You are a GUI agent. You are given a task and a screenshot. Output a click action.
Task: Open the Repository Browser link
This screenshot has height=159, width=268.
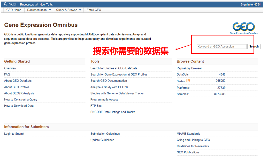coord(189,68)
